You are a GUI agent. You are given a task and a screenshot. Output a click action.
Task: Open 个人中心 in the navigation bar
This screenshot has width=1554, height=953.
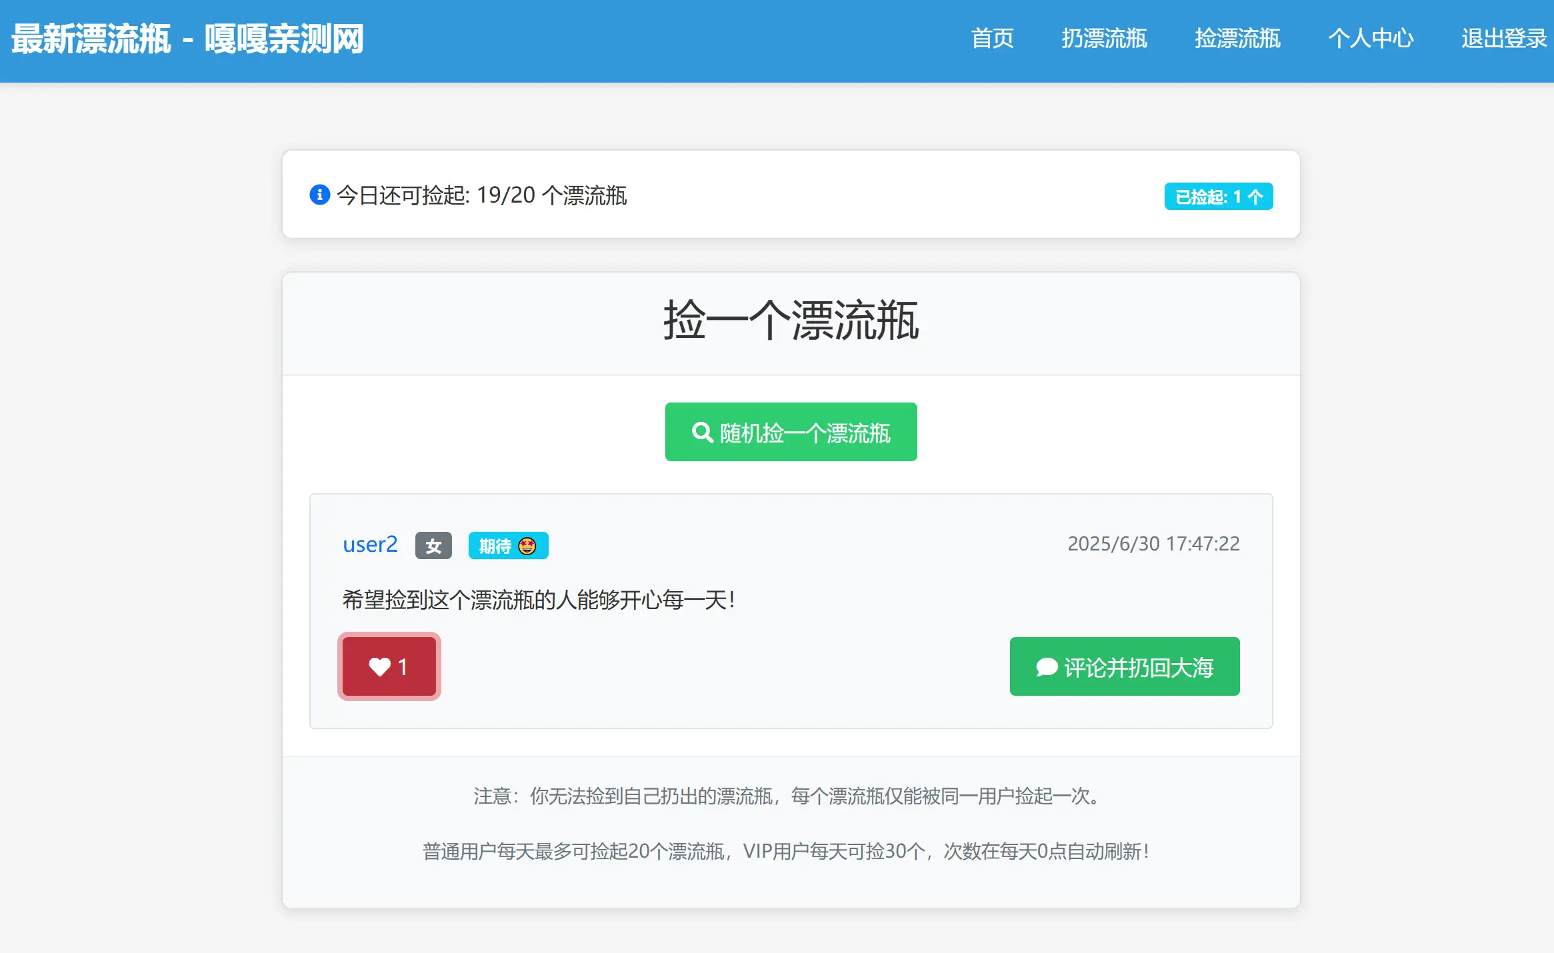tap(1371, 39)
